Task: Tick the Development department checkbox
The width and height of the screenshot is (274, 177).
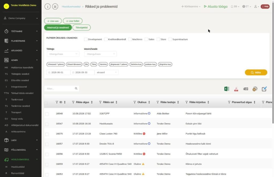Action: (x=86, y=39)
